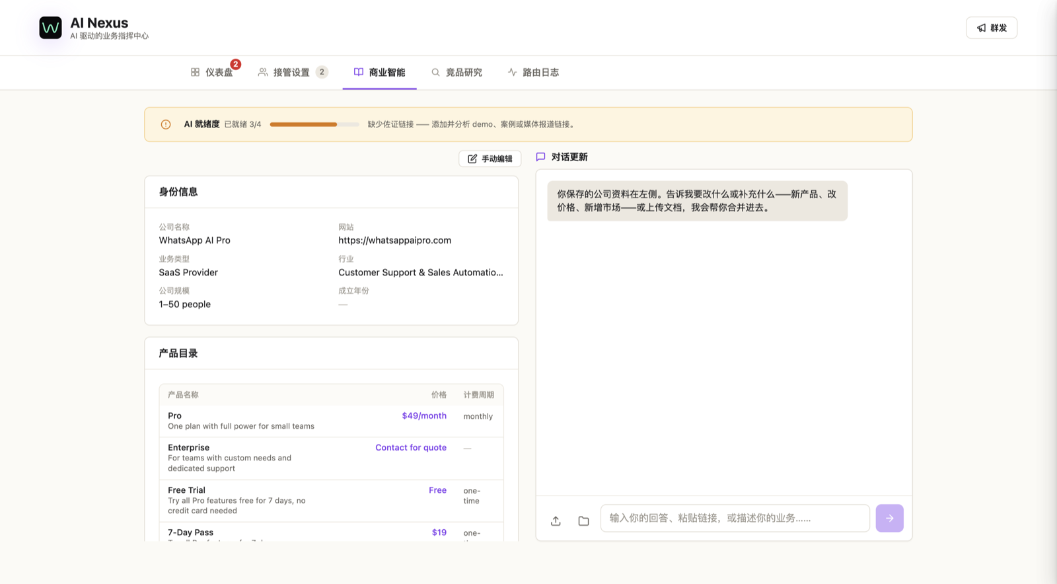The height and width of the screenshot is (584, 1057).
Task: Click the book icon of the 商业智能 tab
Action: click(359, 72)
